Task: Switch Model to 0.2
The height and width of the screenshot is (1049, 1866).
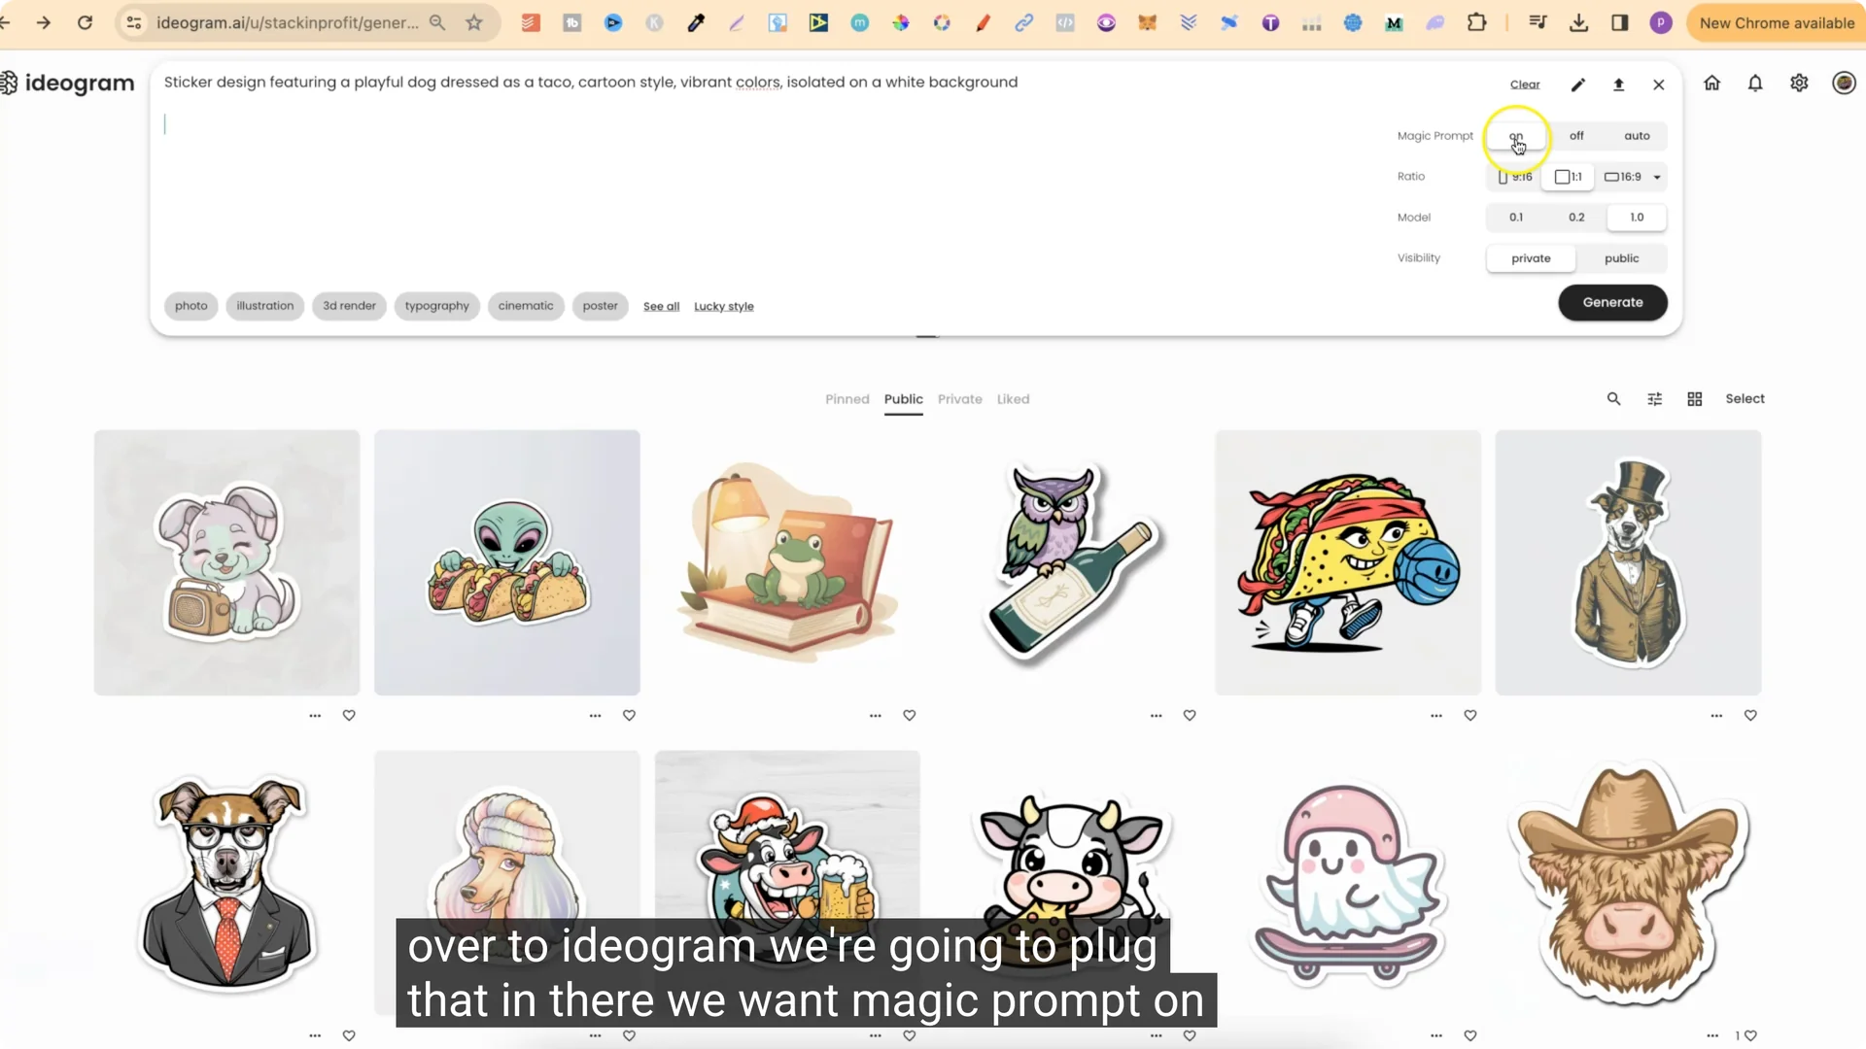Action: 1576,217
